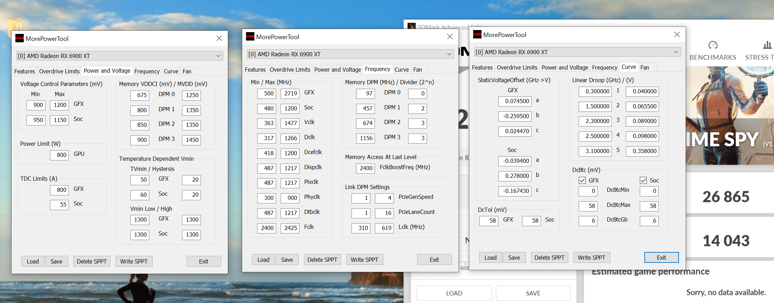Click Write SPPT in left window

pyautogui.click(x=134, y=261)
